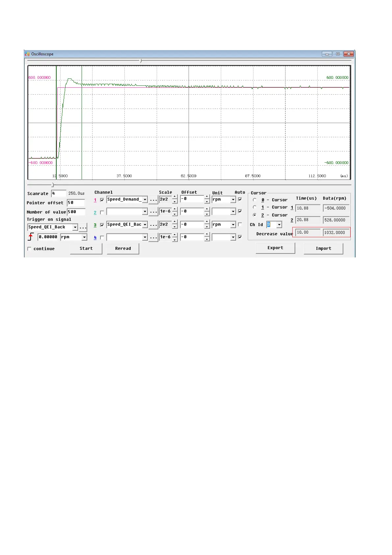The width and height of the screenshot is (392, 555).
Task: Enable channel 2 checkbox
Action: click(x=102, y=212)
